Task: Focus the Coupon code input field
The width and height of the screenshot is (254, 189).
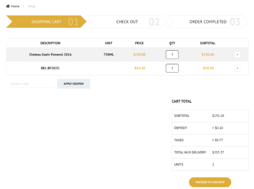Action: click(30, 84)
